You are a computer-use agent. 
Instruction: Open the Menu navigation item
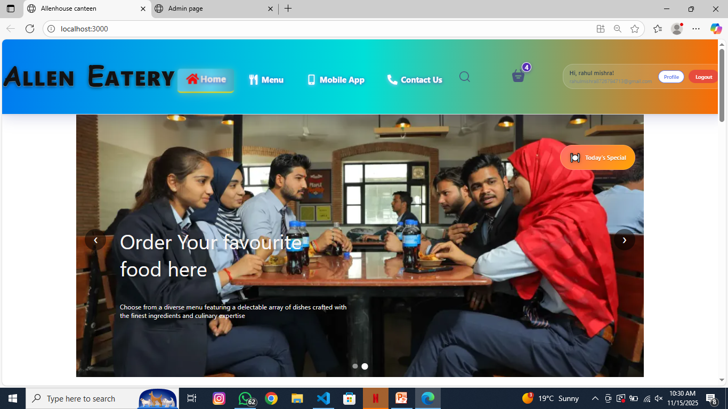[x=266, y=80]
